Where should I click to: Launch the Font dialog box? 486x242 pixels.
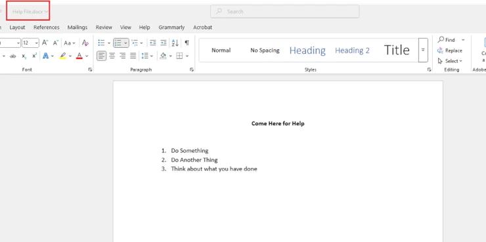(90, 70)
